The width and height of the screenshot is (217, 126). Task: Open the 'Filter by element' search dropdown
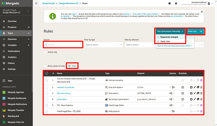pos(140,45)
